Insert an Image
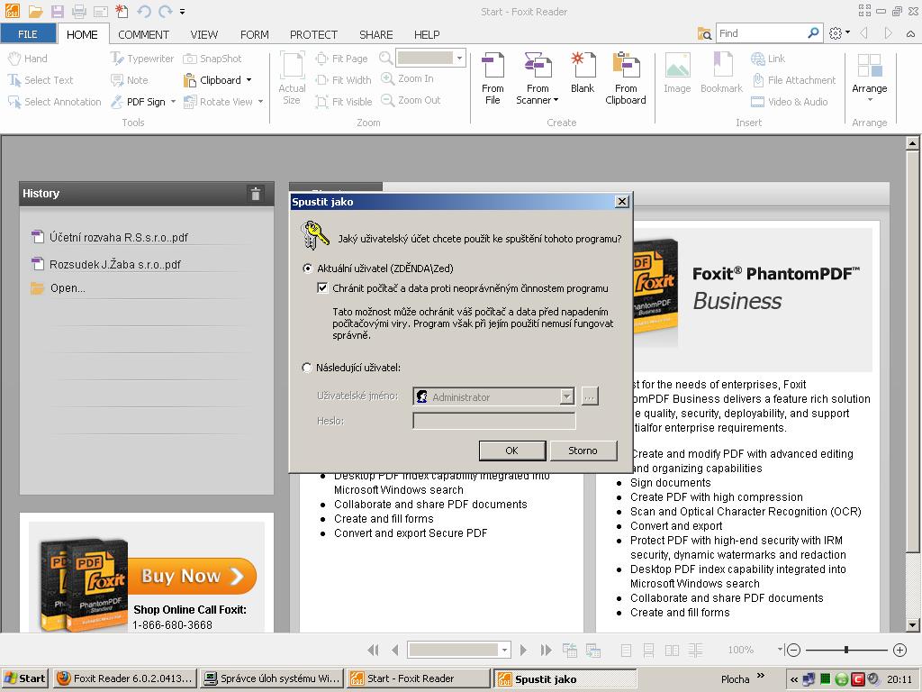The image size is (922, 692). tap(677, 73)
